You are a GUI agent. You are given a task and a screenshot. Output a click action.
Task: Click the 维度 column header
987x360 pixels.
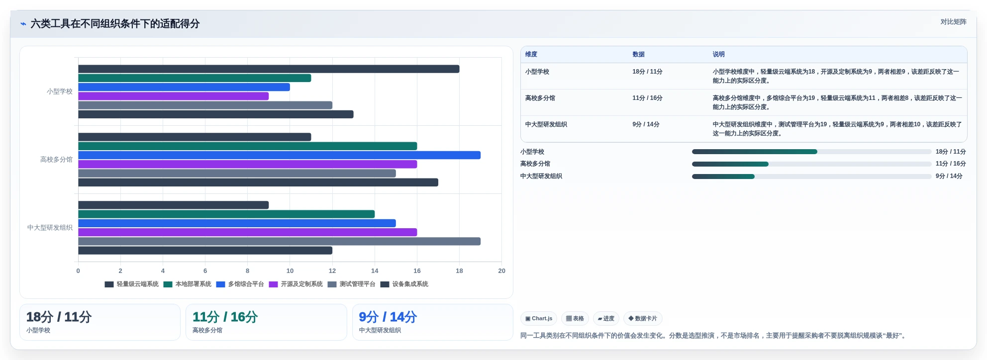[531, 54]
